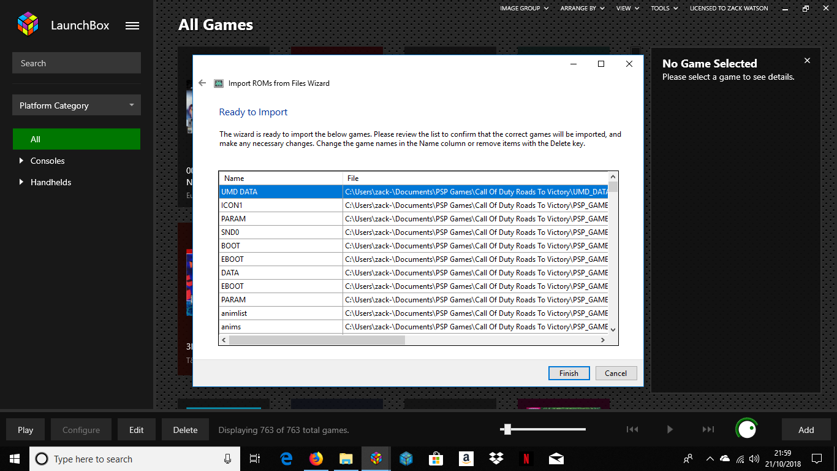Click the Play button in bottom bar
This screenshot has height=471, width=837.
point(25,430)
